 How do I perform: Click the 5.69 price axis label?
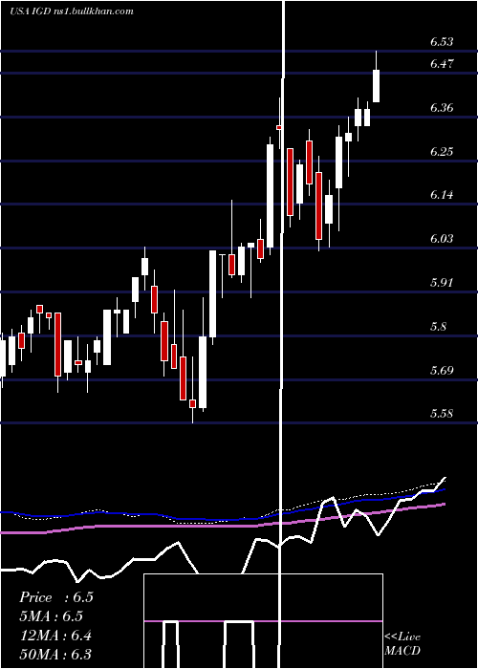[442, 370]
